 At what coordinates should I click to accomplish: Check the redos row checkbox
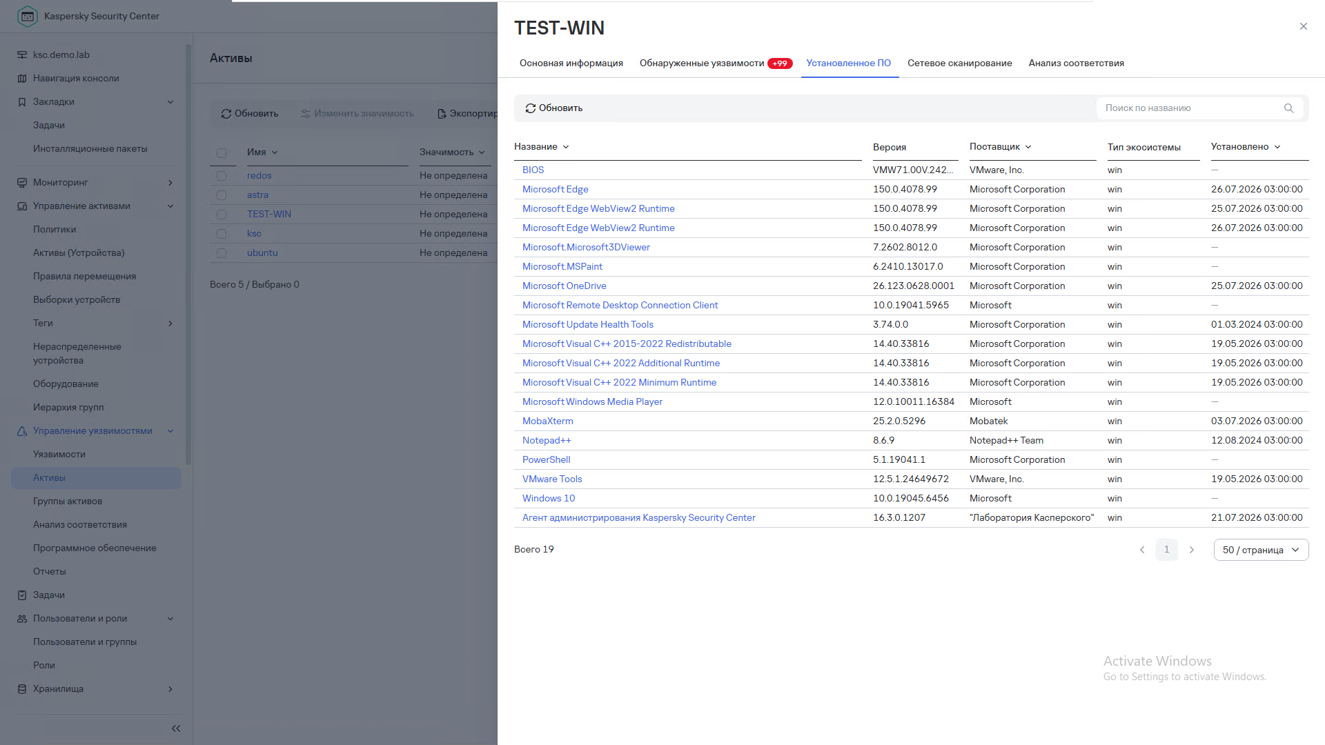click(222, 176)
